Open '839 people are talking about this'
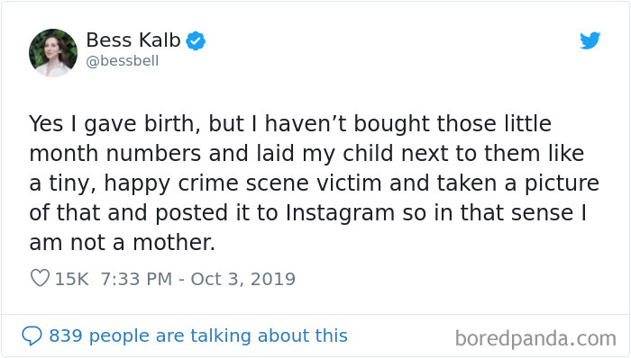This screenshot has height=358, width=631. click(x=198, y=336)
